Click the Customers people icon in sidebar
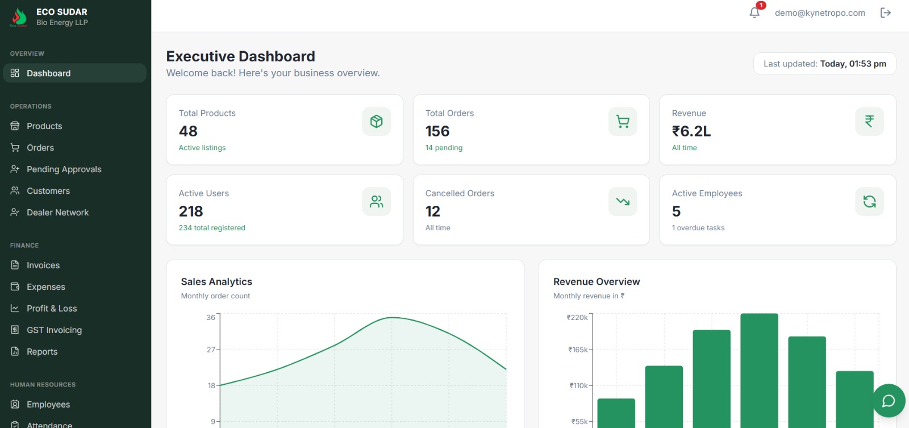 tap(15, 191)
